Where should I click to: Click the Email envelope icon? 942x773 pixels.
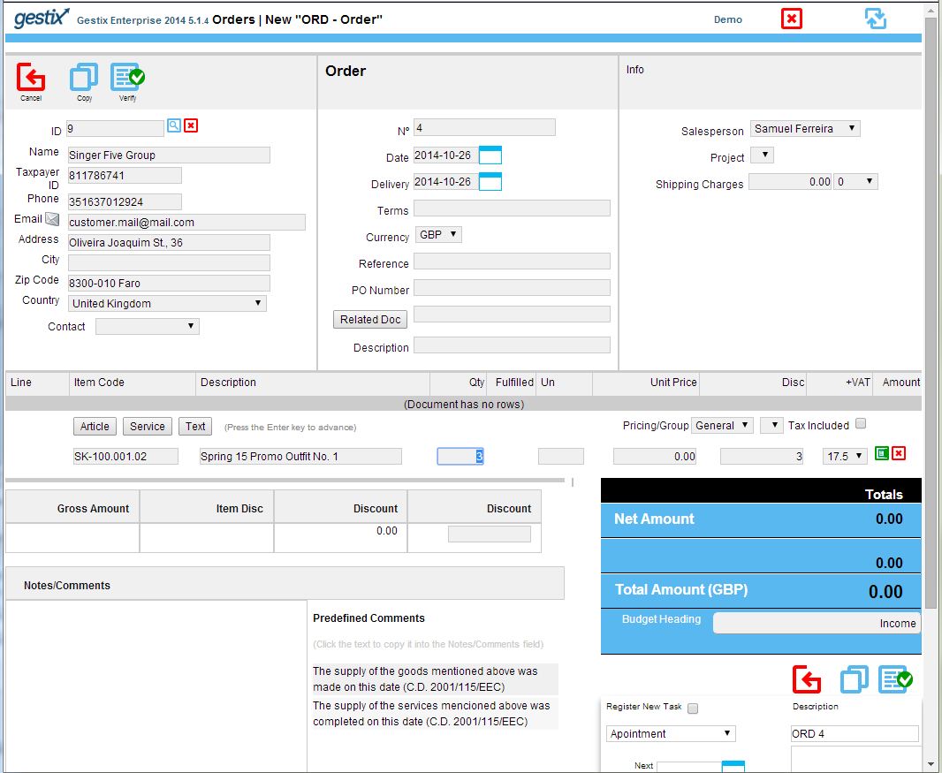tap(52, 219)
